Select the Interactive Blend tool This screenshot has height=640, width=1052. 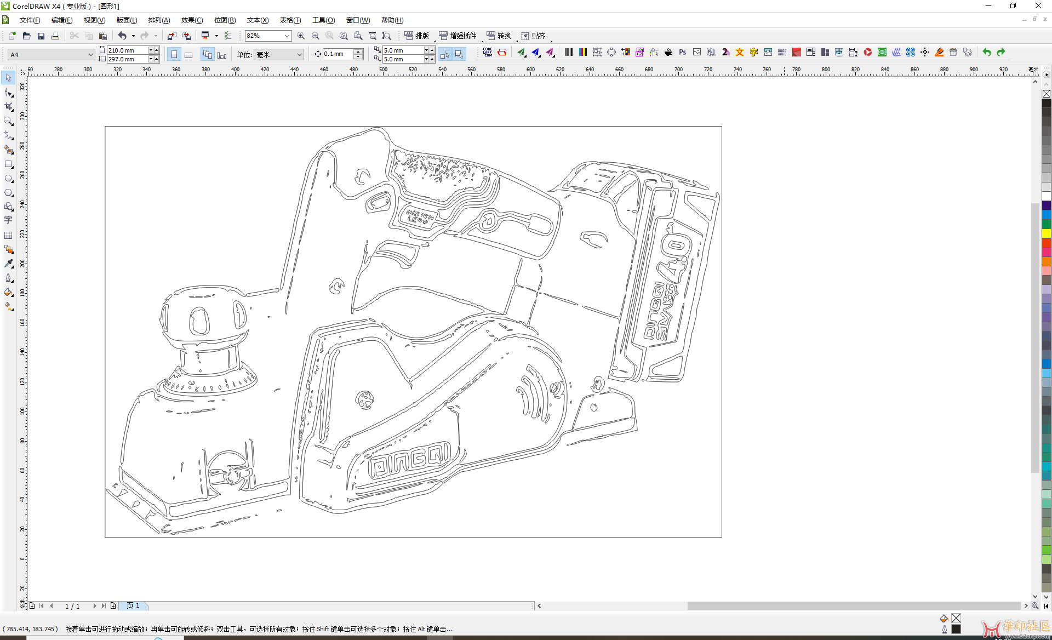8,249
